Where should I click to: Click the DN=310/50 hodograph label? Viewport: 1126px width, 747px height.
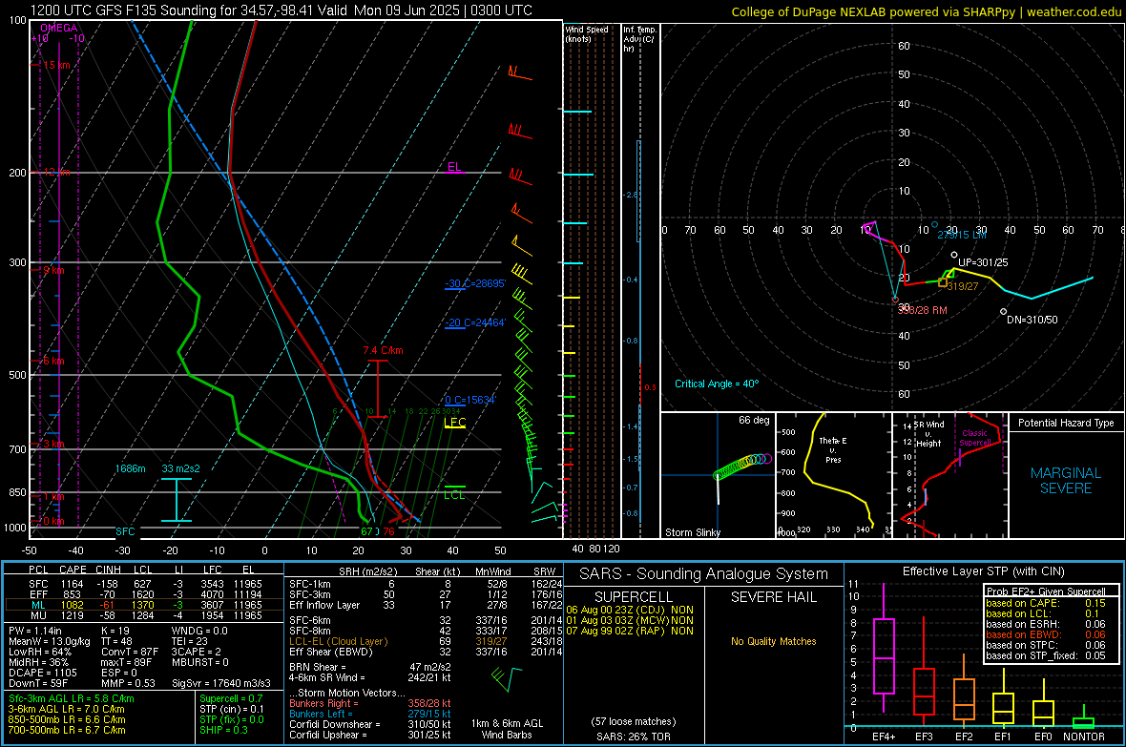pos(1032,320)
